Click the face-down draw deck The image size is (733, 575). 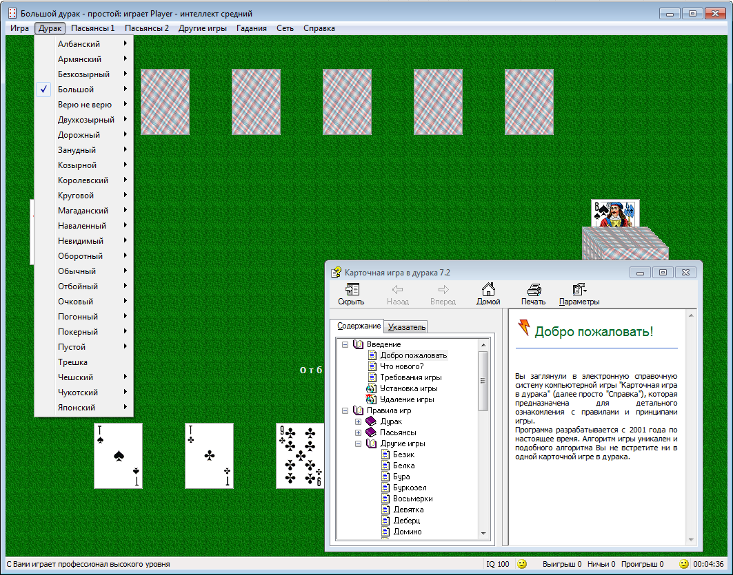(625, 244)
